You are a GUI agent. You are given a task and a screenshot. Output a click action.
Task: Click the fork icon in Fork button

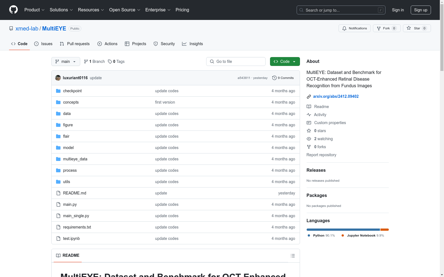tap(379, 28)
